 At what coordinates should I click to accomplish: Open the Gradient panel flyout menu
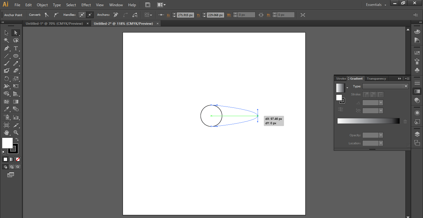click(407, 78)
